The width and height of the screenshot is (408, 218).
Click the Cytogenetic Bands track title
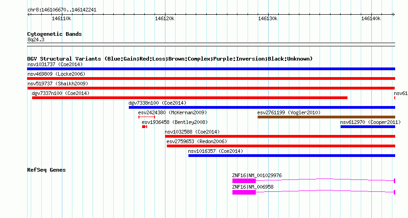[55, 34]
